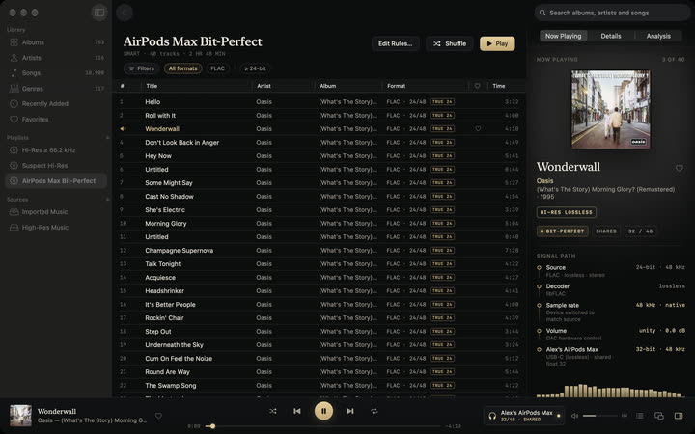Image resolution: width=695 pixels, height=434 pixels.
Task: Pause playback with the center button
Action: [x=324, y=411]
